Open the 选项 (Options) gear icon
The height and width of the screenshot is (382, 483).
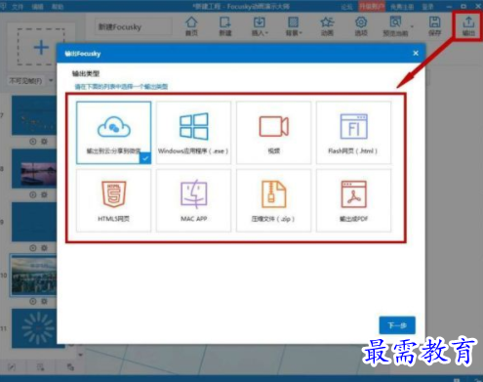[x=361, y=26]
